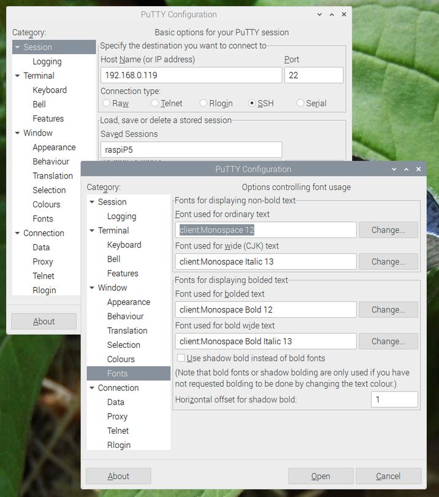Minimize the front PuTTY Configuration window
This screenshot has width=439, height=497.
click(394, 169)
